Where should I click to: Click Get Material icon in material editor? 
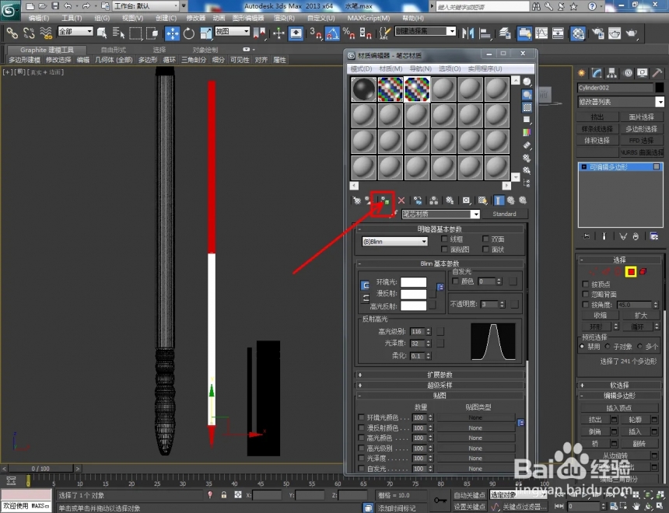tap(357, 200)
